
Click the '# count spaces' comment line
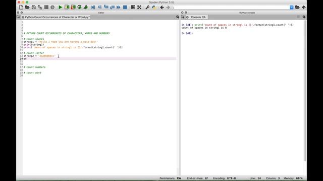(x=34, y=39)
